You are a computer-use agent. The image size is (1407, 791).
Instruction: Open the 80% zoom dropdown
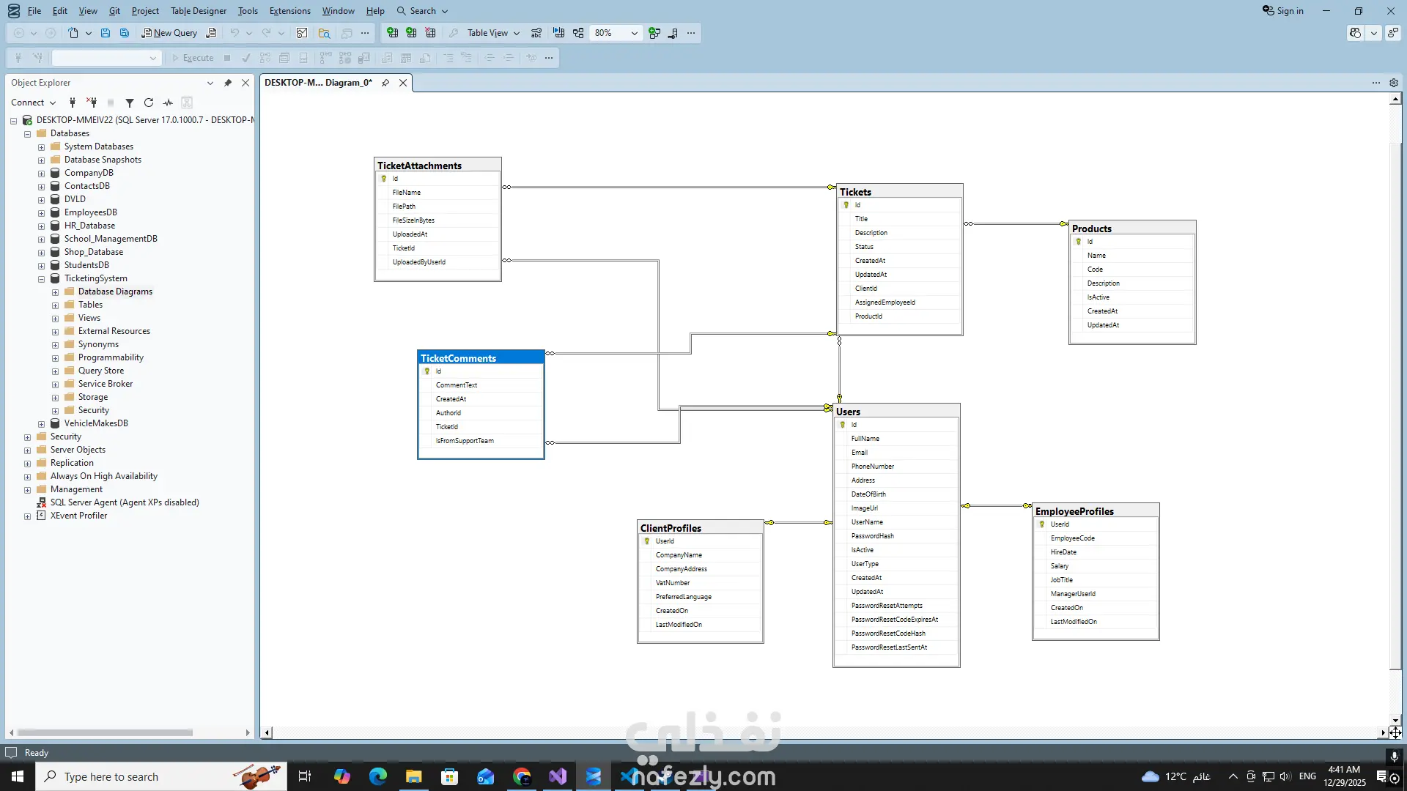(x=634, y=33)
